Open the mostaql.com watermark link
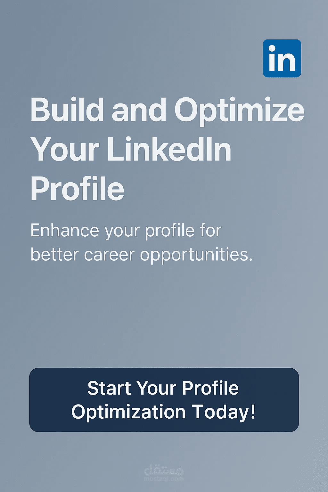This screenshot has height=492, width=328. 164,479
